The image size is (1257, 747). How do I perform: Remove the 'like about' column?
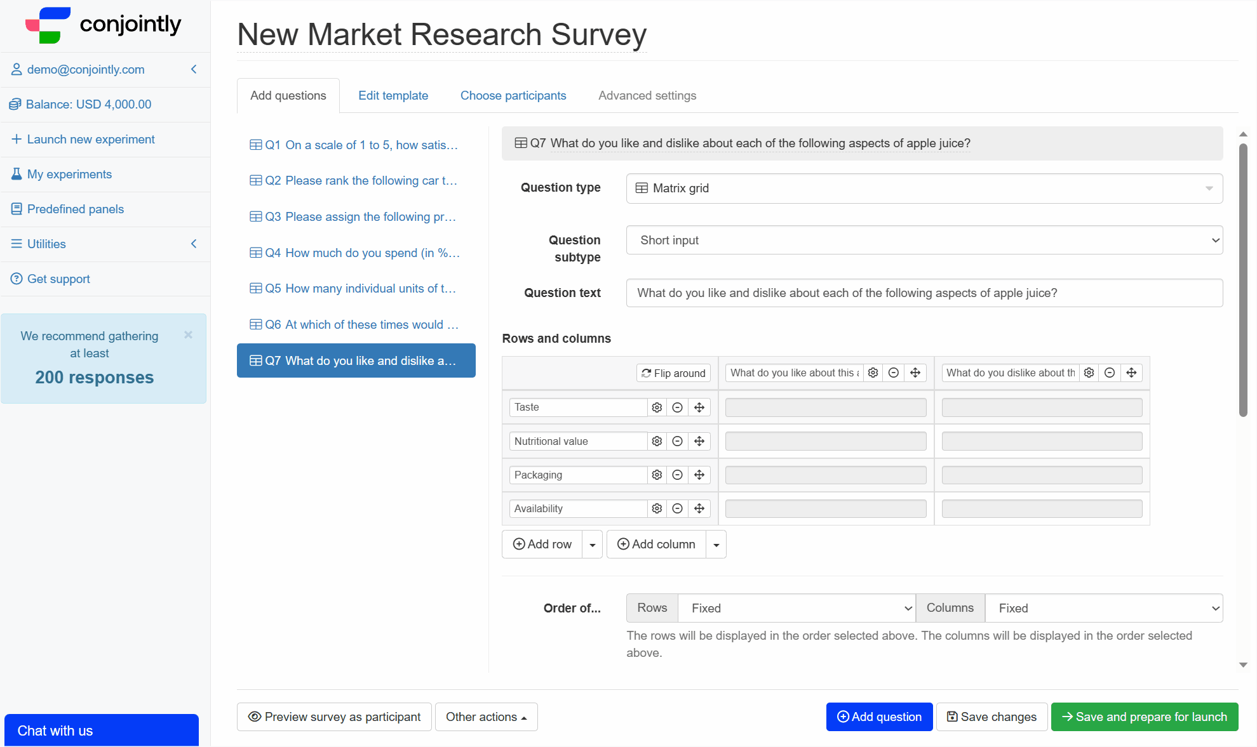894,373
